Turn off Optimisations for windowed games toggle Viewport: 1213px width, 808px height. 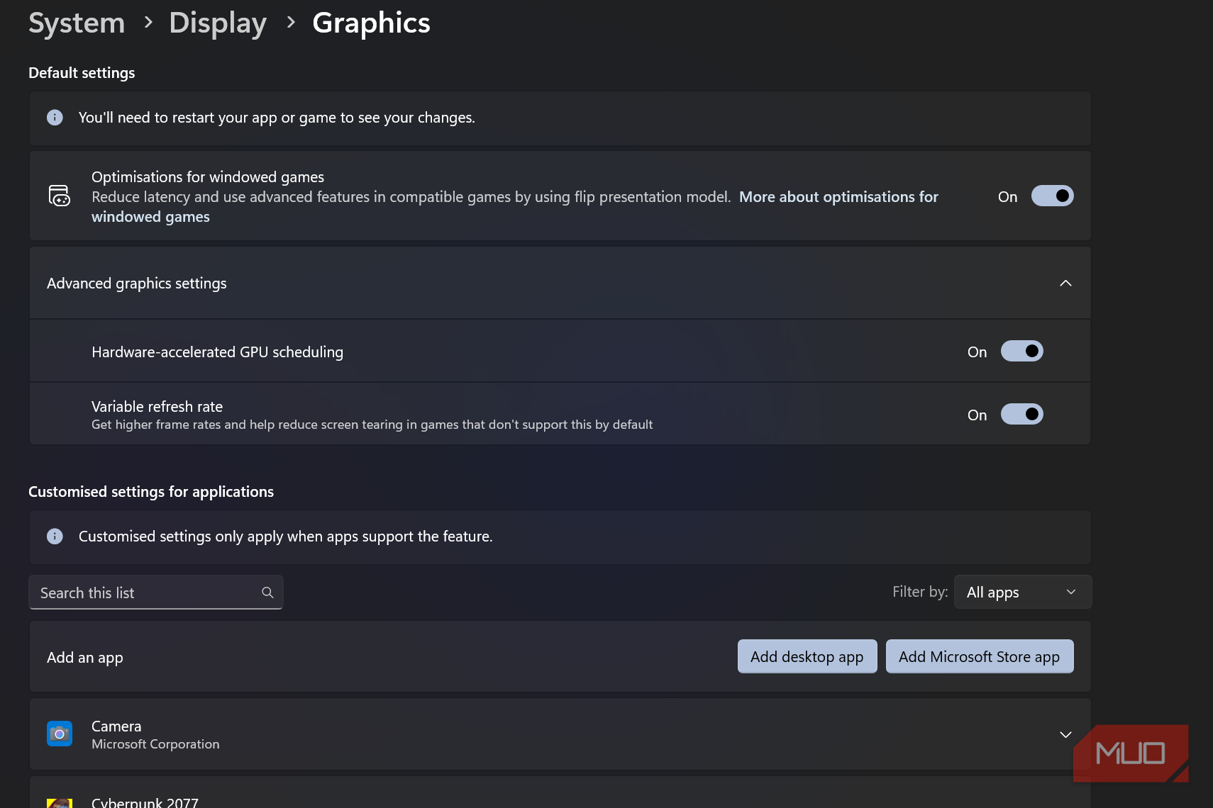click(x=1052, y=196)
